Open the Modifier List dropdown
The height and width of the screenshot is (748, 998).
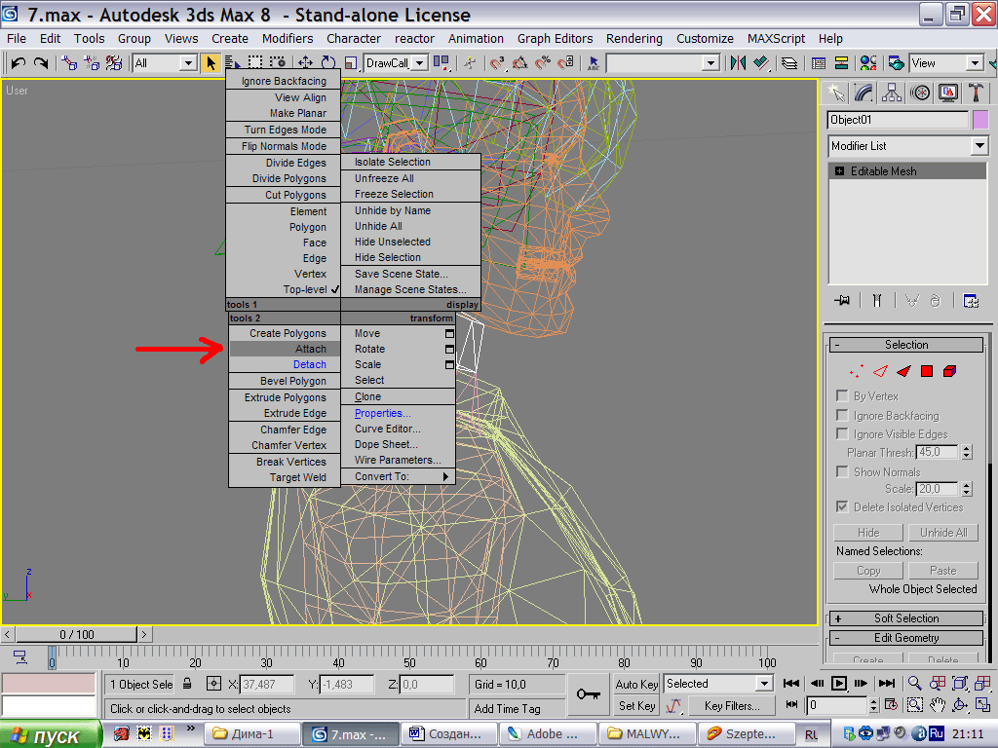[x=979, y=146]
